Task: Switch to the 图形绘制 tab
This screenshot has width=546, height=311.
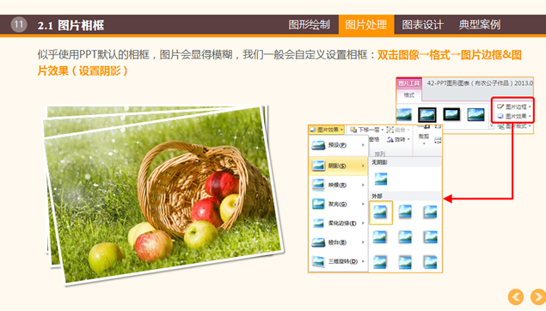Action: pyautogui.click(x=309, y=25)
